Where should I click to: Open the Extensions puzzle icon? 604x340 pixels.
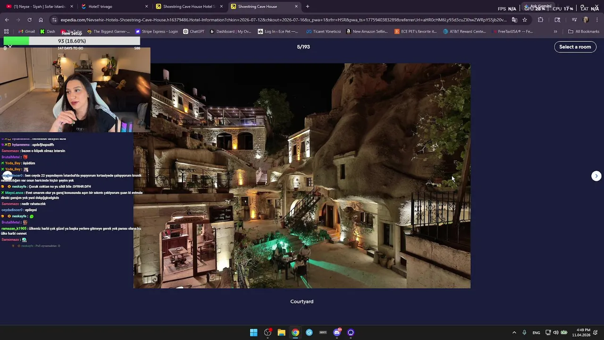(x=541, y=20)
